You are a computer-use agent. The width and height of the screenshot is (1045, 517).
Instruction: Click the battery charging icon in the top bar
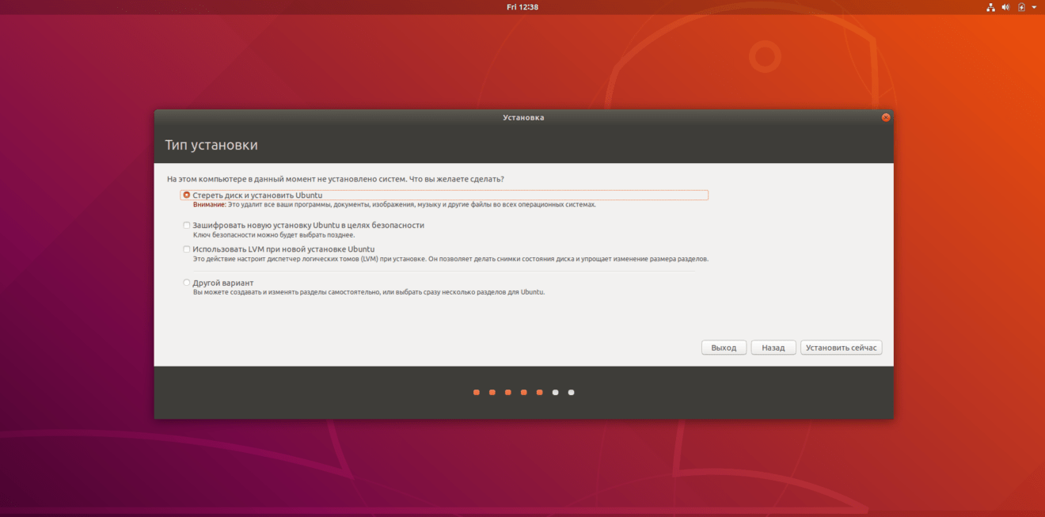pos(1020,6)
